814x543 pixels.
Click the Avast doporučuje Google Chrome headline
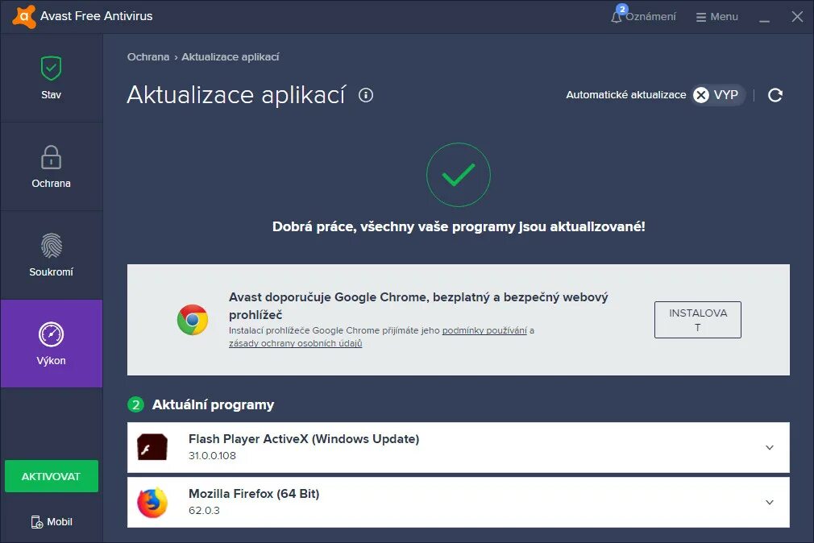pos(418,306)
